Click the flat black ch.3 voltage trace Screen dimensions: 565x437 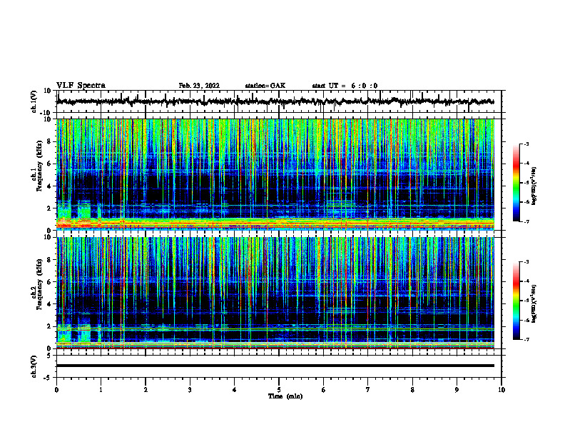275,366
